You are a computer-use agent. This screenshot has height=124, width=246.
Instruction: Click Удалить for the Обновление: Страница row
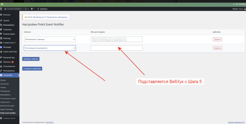click(x=217, y=39)
